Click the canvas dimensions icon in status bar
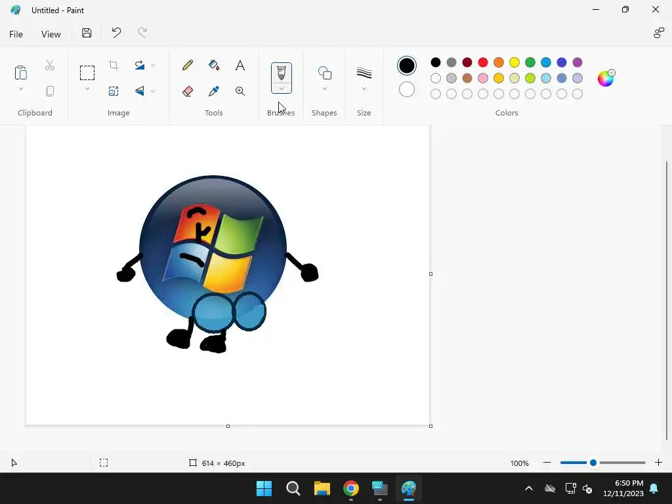 click(x=193, y=463)
